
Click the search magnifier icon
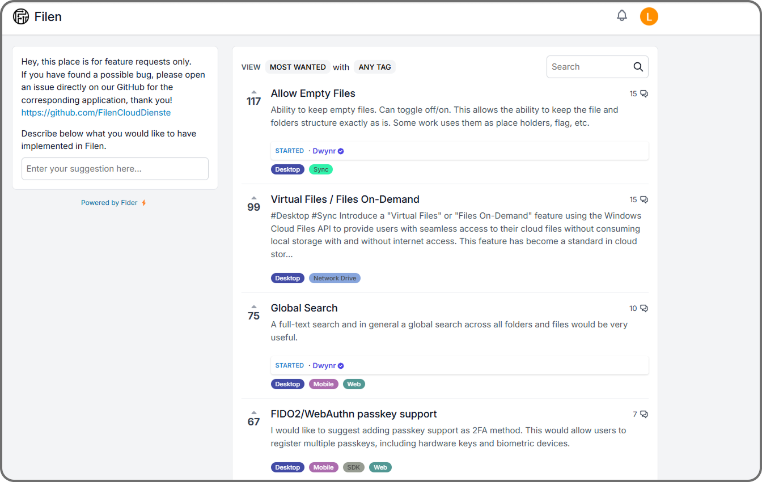(638, 67)
